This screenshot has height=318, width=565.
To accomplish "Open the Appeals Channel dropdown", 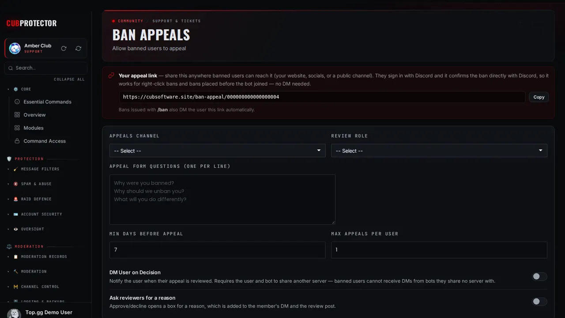I will pyautogui.click(x=217, y=151).
